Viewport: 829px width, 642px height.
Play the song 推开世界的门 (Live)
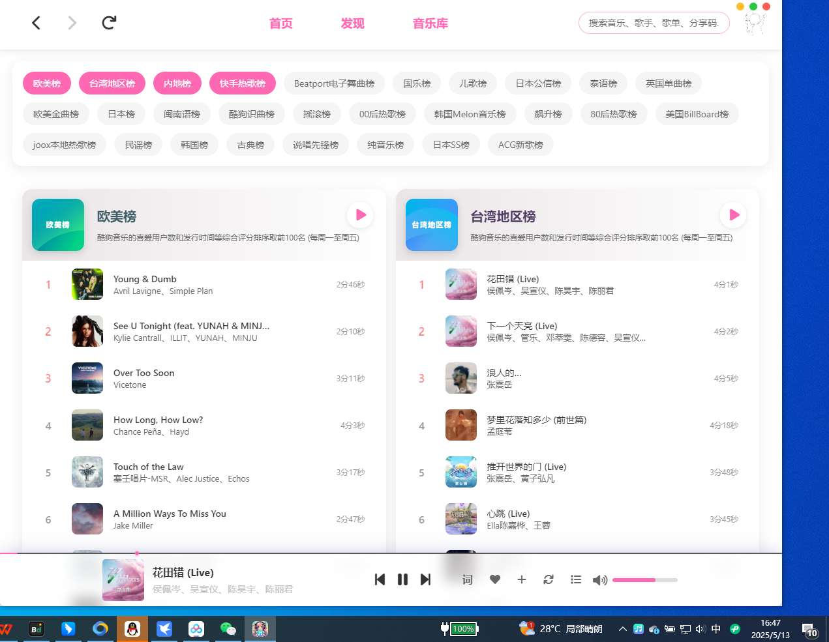(578, 472)
